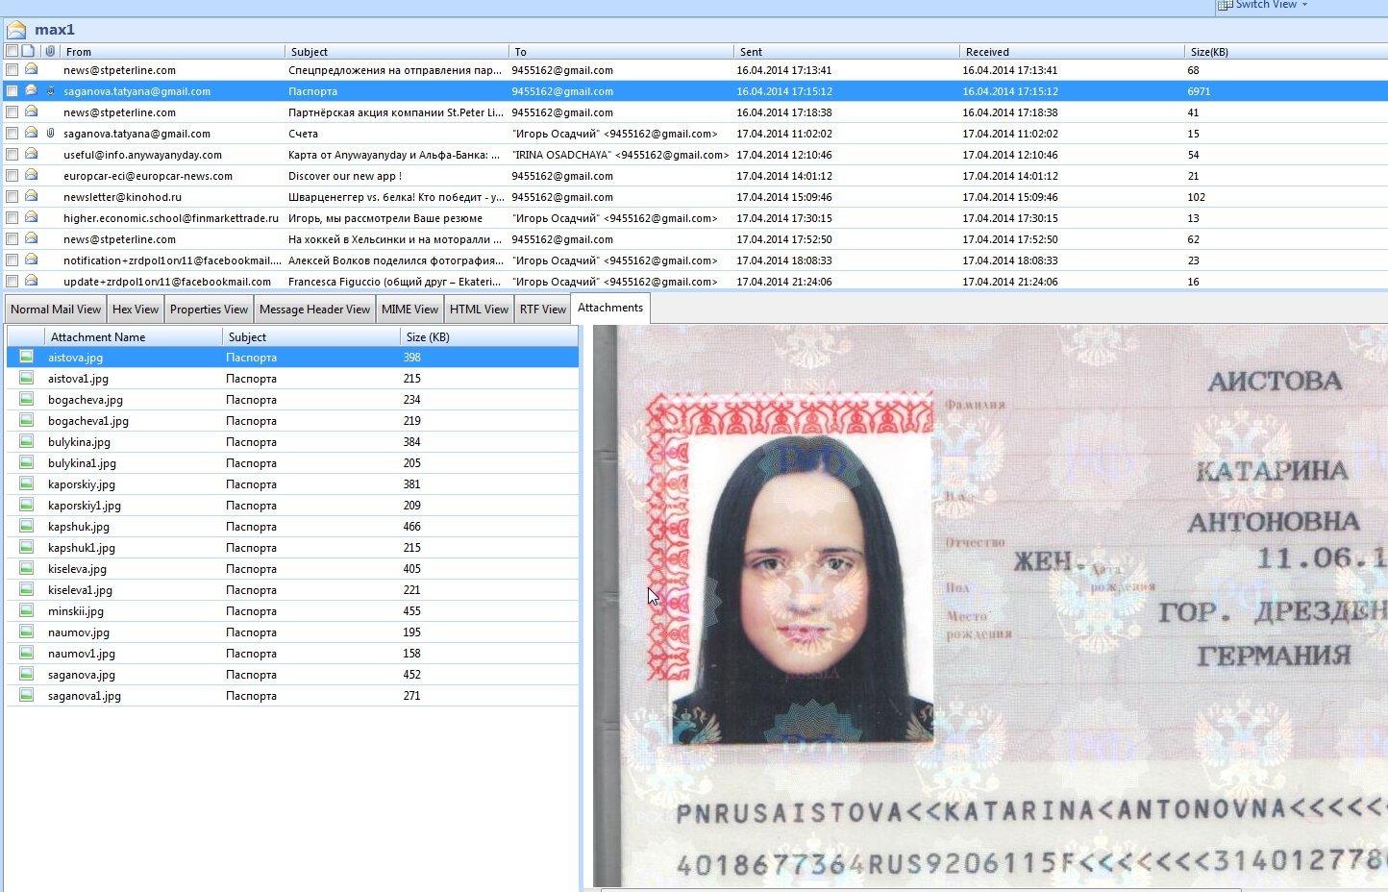Switch to the Normal Mail View tab
The width and height of the screenshot is (1388, 892).
click(x=56, y=309)
